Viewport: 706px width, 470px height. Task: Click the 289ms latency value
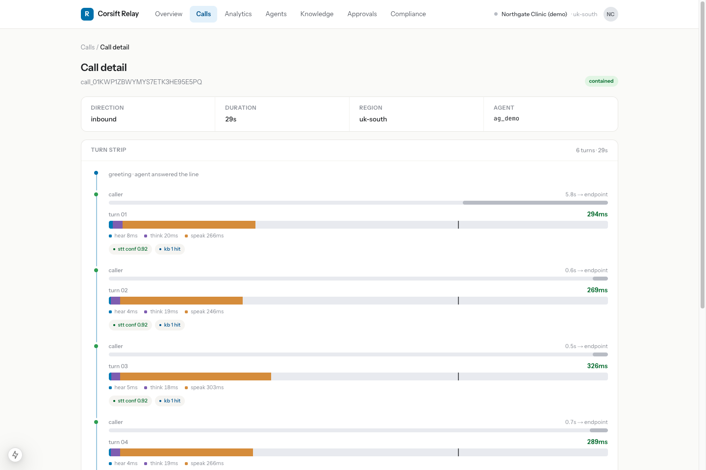[597, 442]
